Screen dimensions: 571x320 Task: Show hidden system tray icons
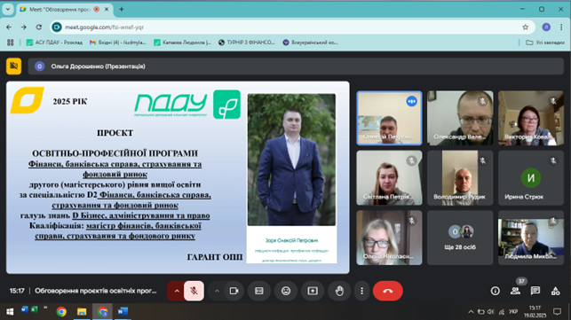pyautogui.click(x=471, y=312)
